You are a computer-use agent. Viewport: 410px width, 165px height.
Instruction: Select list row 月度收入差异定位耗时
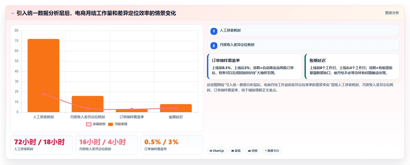click(303, 45)
